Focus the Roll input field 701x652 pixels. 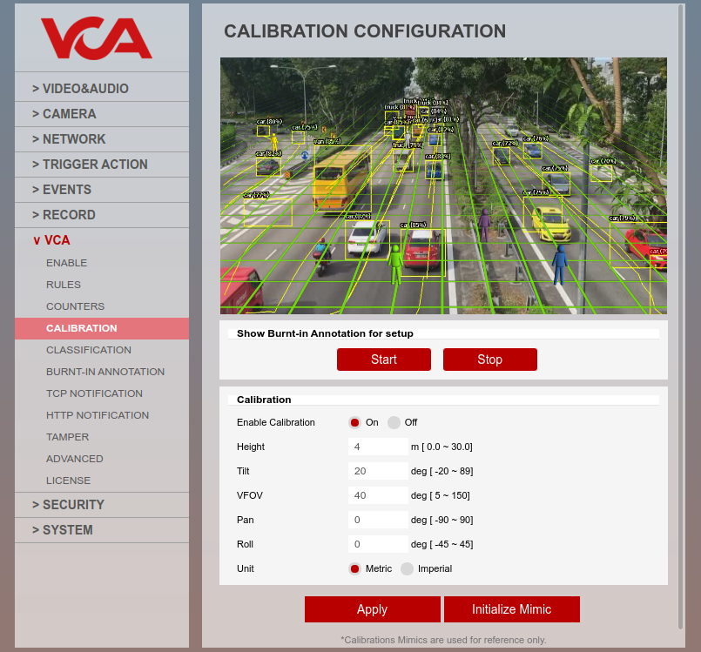tap(378, 544)
